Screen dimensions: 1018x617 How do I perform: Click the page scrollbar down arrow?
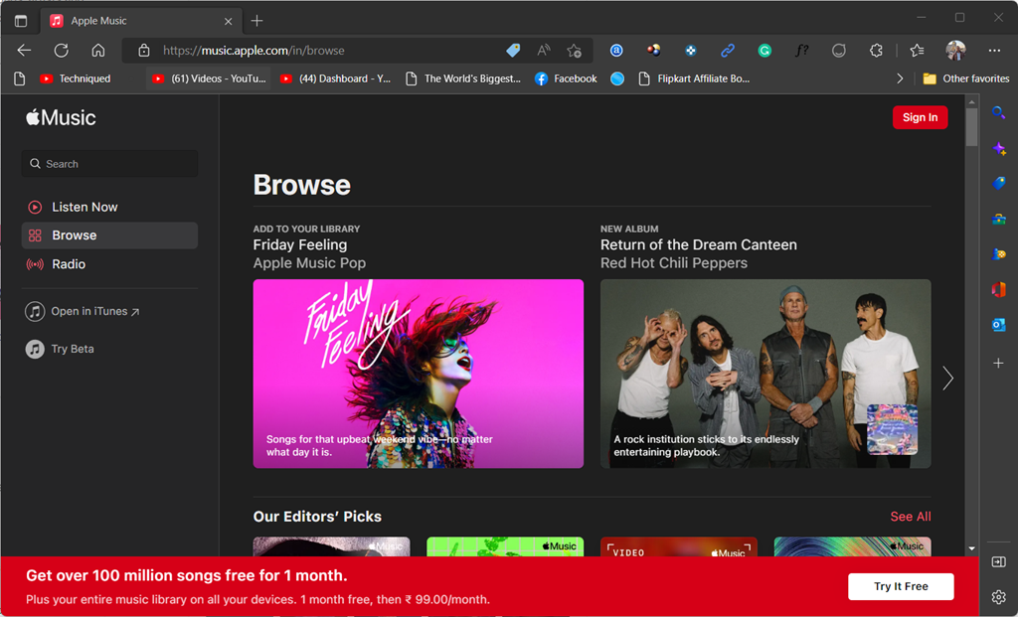tap(971, 548)
